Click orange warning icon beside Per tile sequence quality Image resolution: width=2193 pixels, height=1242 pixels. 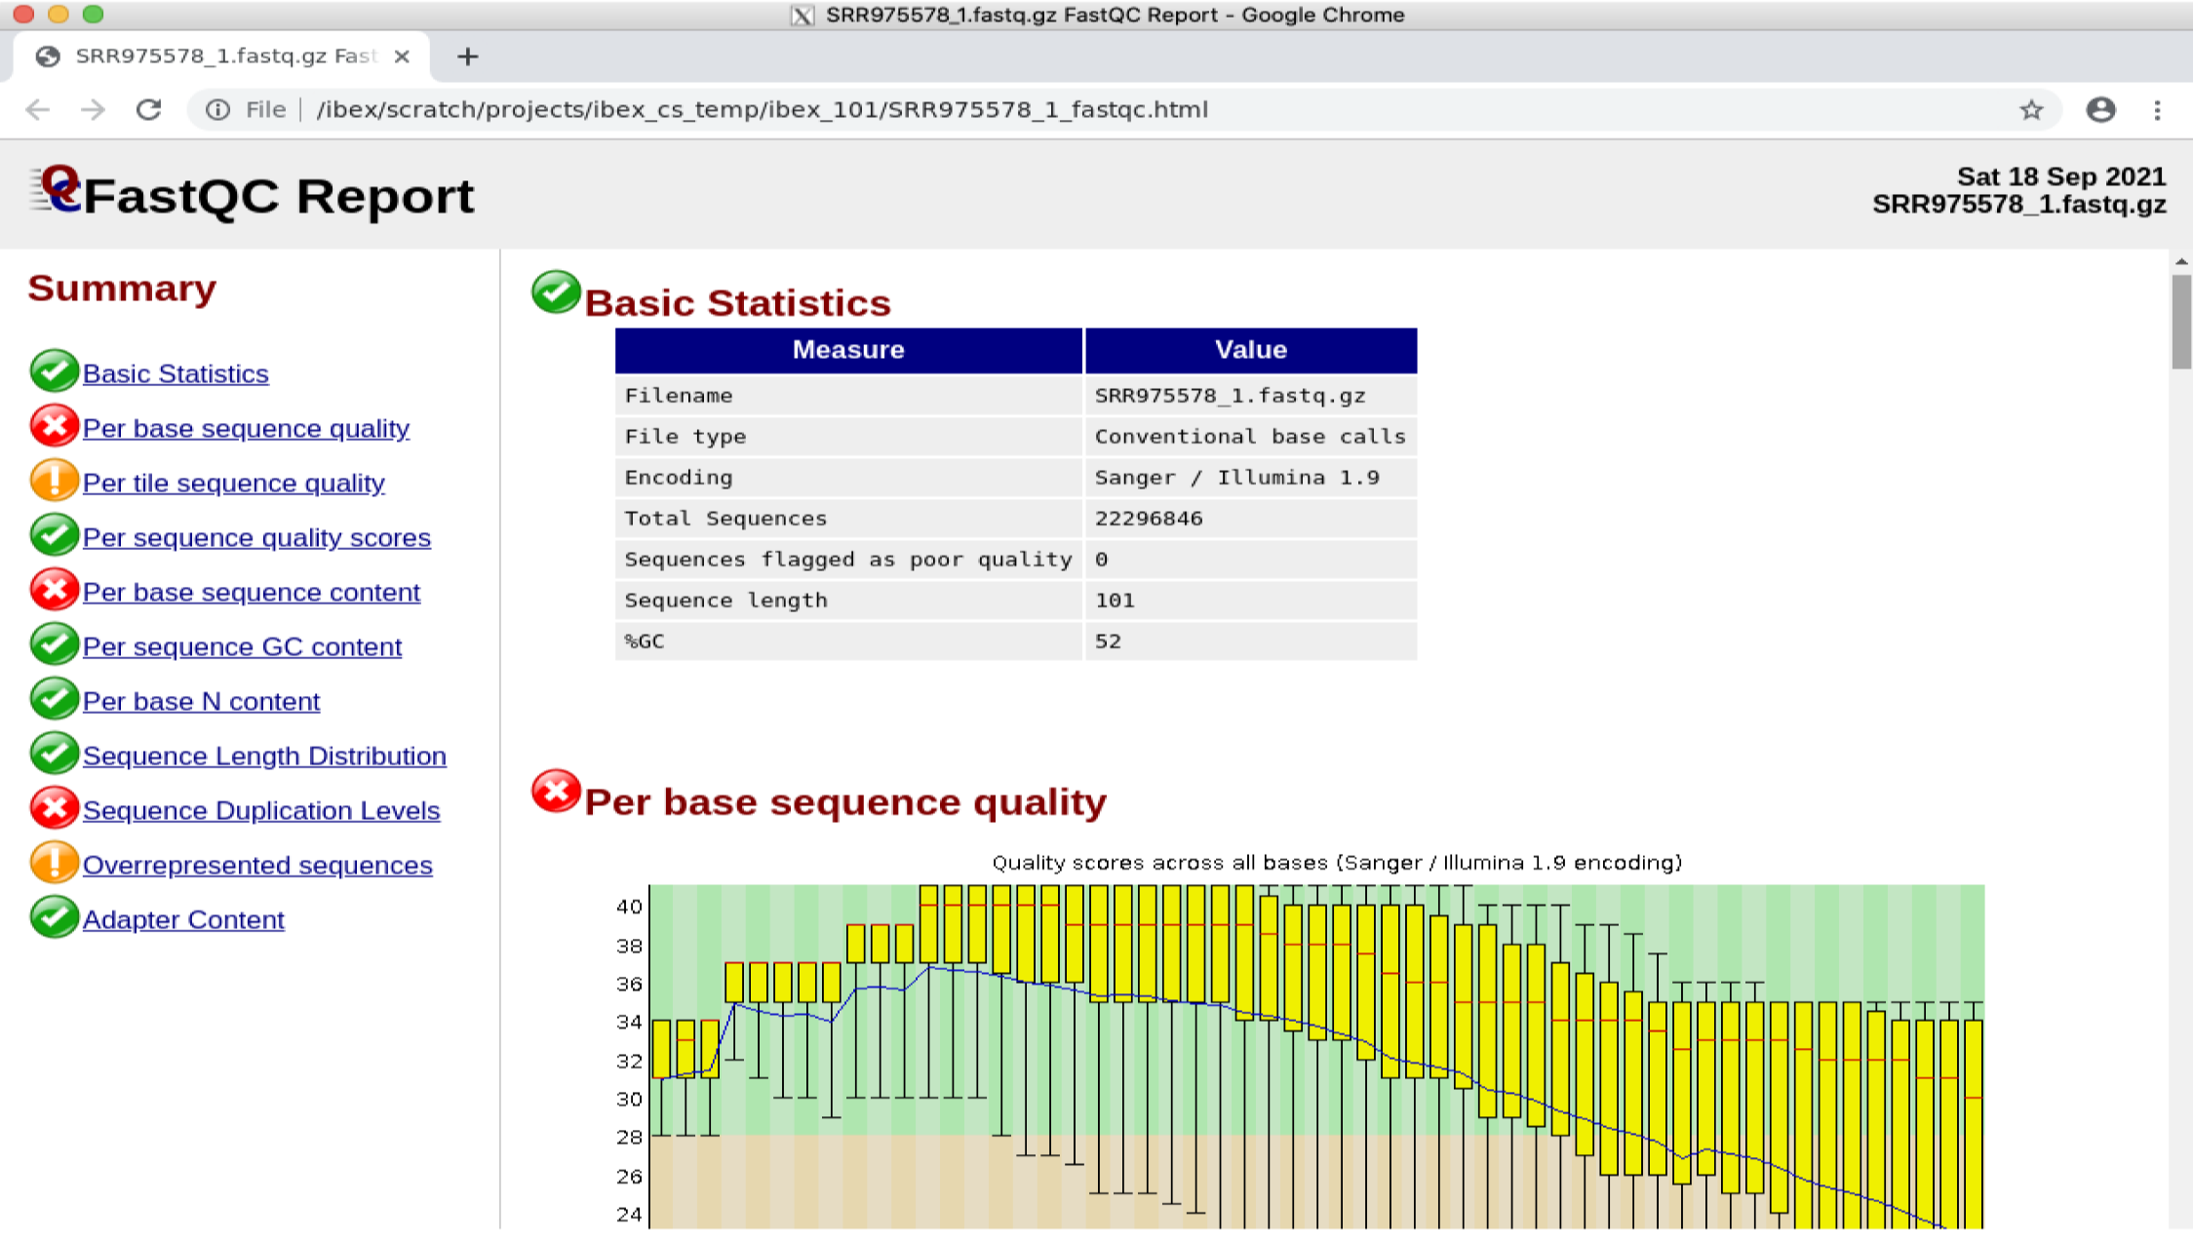(x=54, y=481)
